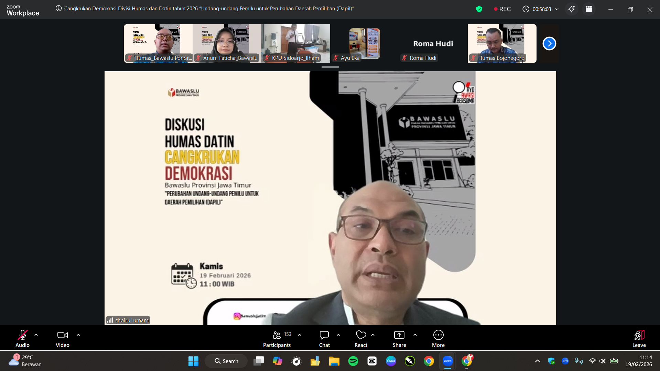Expand audio options arrow next to Audio
This screenshot has width=660, height=371.
click(x=36, y=335)
